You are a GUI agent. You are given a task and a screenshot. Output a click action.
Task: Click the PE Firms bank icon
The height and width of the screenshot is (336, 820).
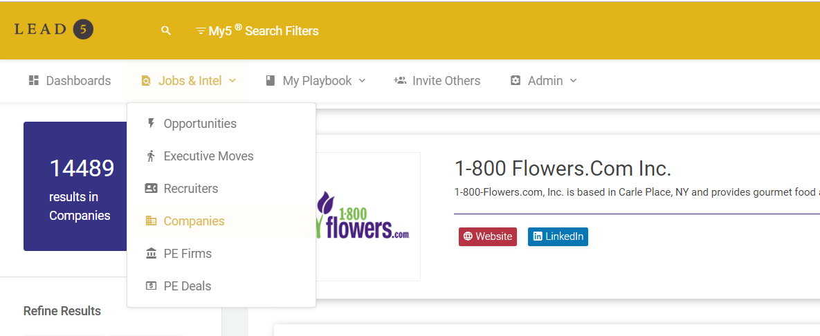151,253
